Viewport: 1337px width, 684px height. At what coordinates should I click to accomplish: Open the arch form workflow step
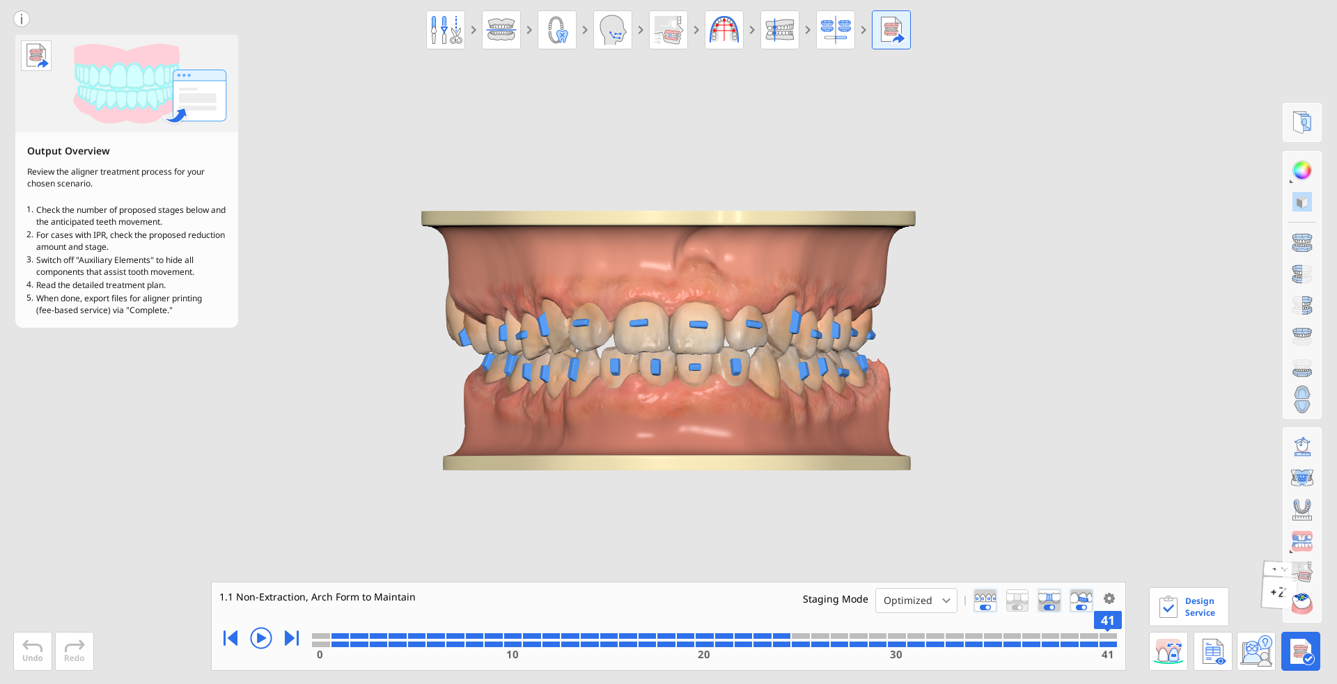tap(724, 30)
